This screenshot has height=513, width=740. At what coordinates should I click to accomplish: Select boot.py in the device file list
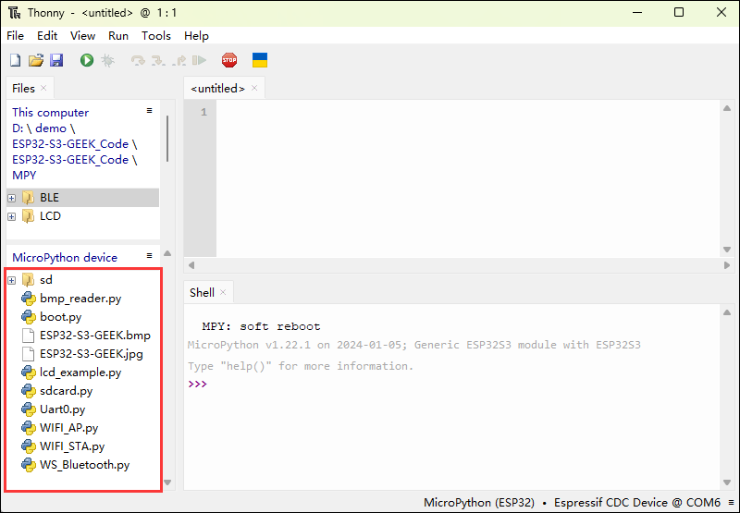(60, 317)
